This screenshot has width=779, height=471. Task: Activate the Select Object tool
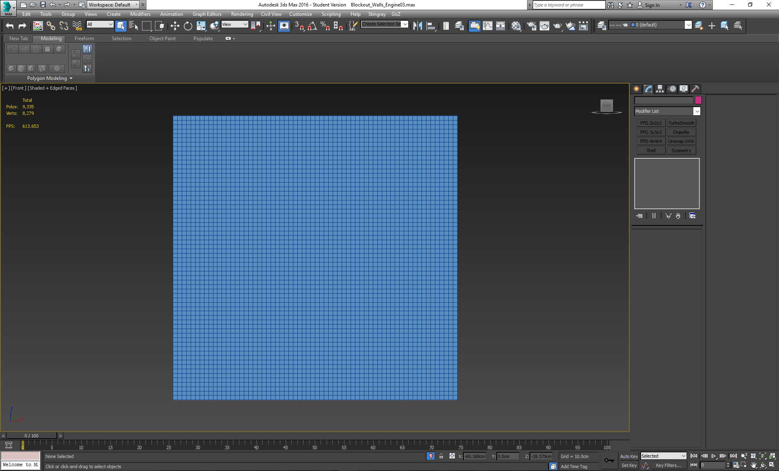coord(121,26)
